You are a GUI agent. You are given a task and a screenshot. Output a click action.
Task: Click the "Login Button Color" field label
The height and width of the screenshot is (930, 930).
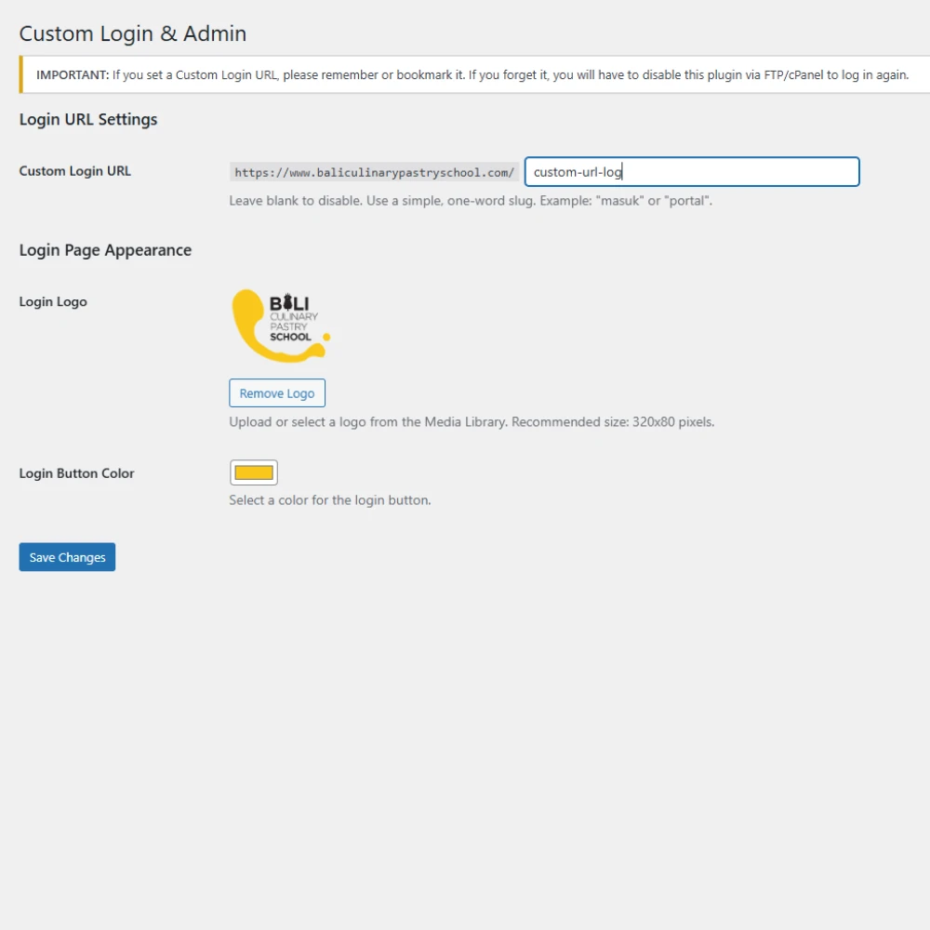[76, 473]
